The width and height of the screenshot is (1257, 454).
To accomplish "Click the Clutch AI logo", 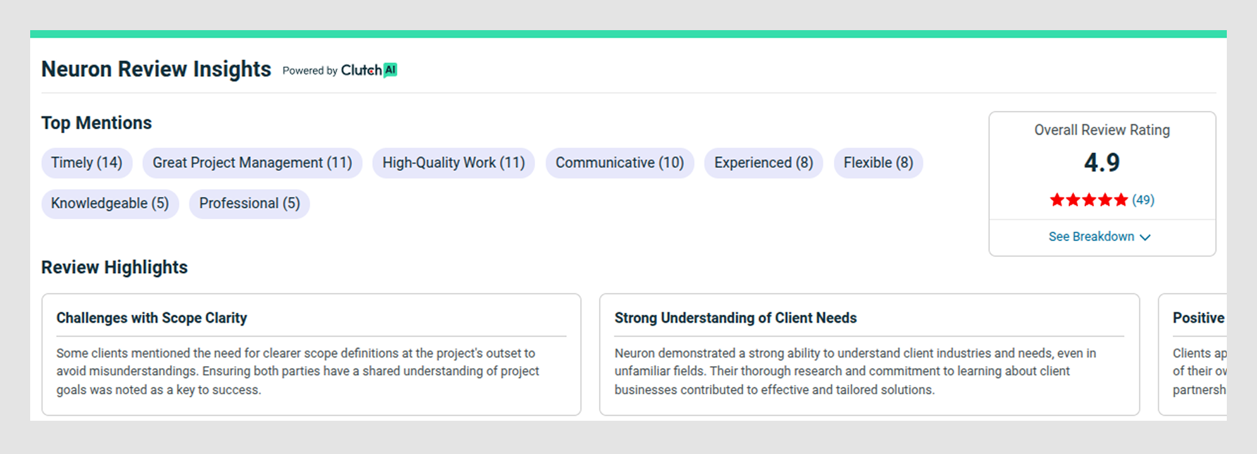I will (x=369, y=70).
